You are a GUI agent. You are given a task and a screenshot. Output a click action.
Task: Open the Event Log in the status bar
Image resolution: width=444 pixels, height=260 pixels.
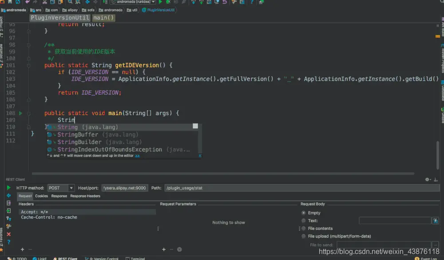pyautogui.click(x=426, y=258)
